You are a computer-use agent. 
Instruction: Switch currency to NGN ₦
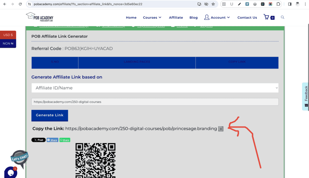8,43
